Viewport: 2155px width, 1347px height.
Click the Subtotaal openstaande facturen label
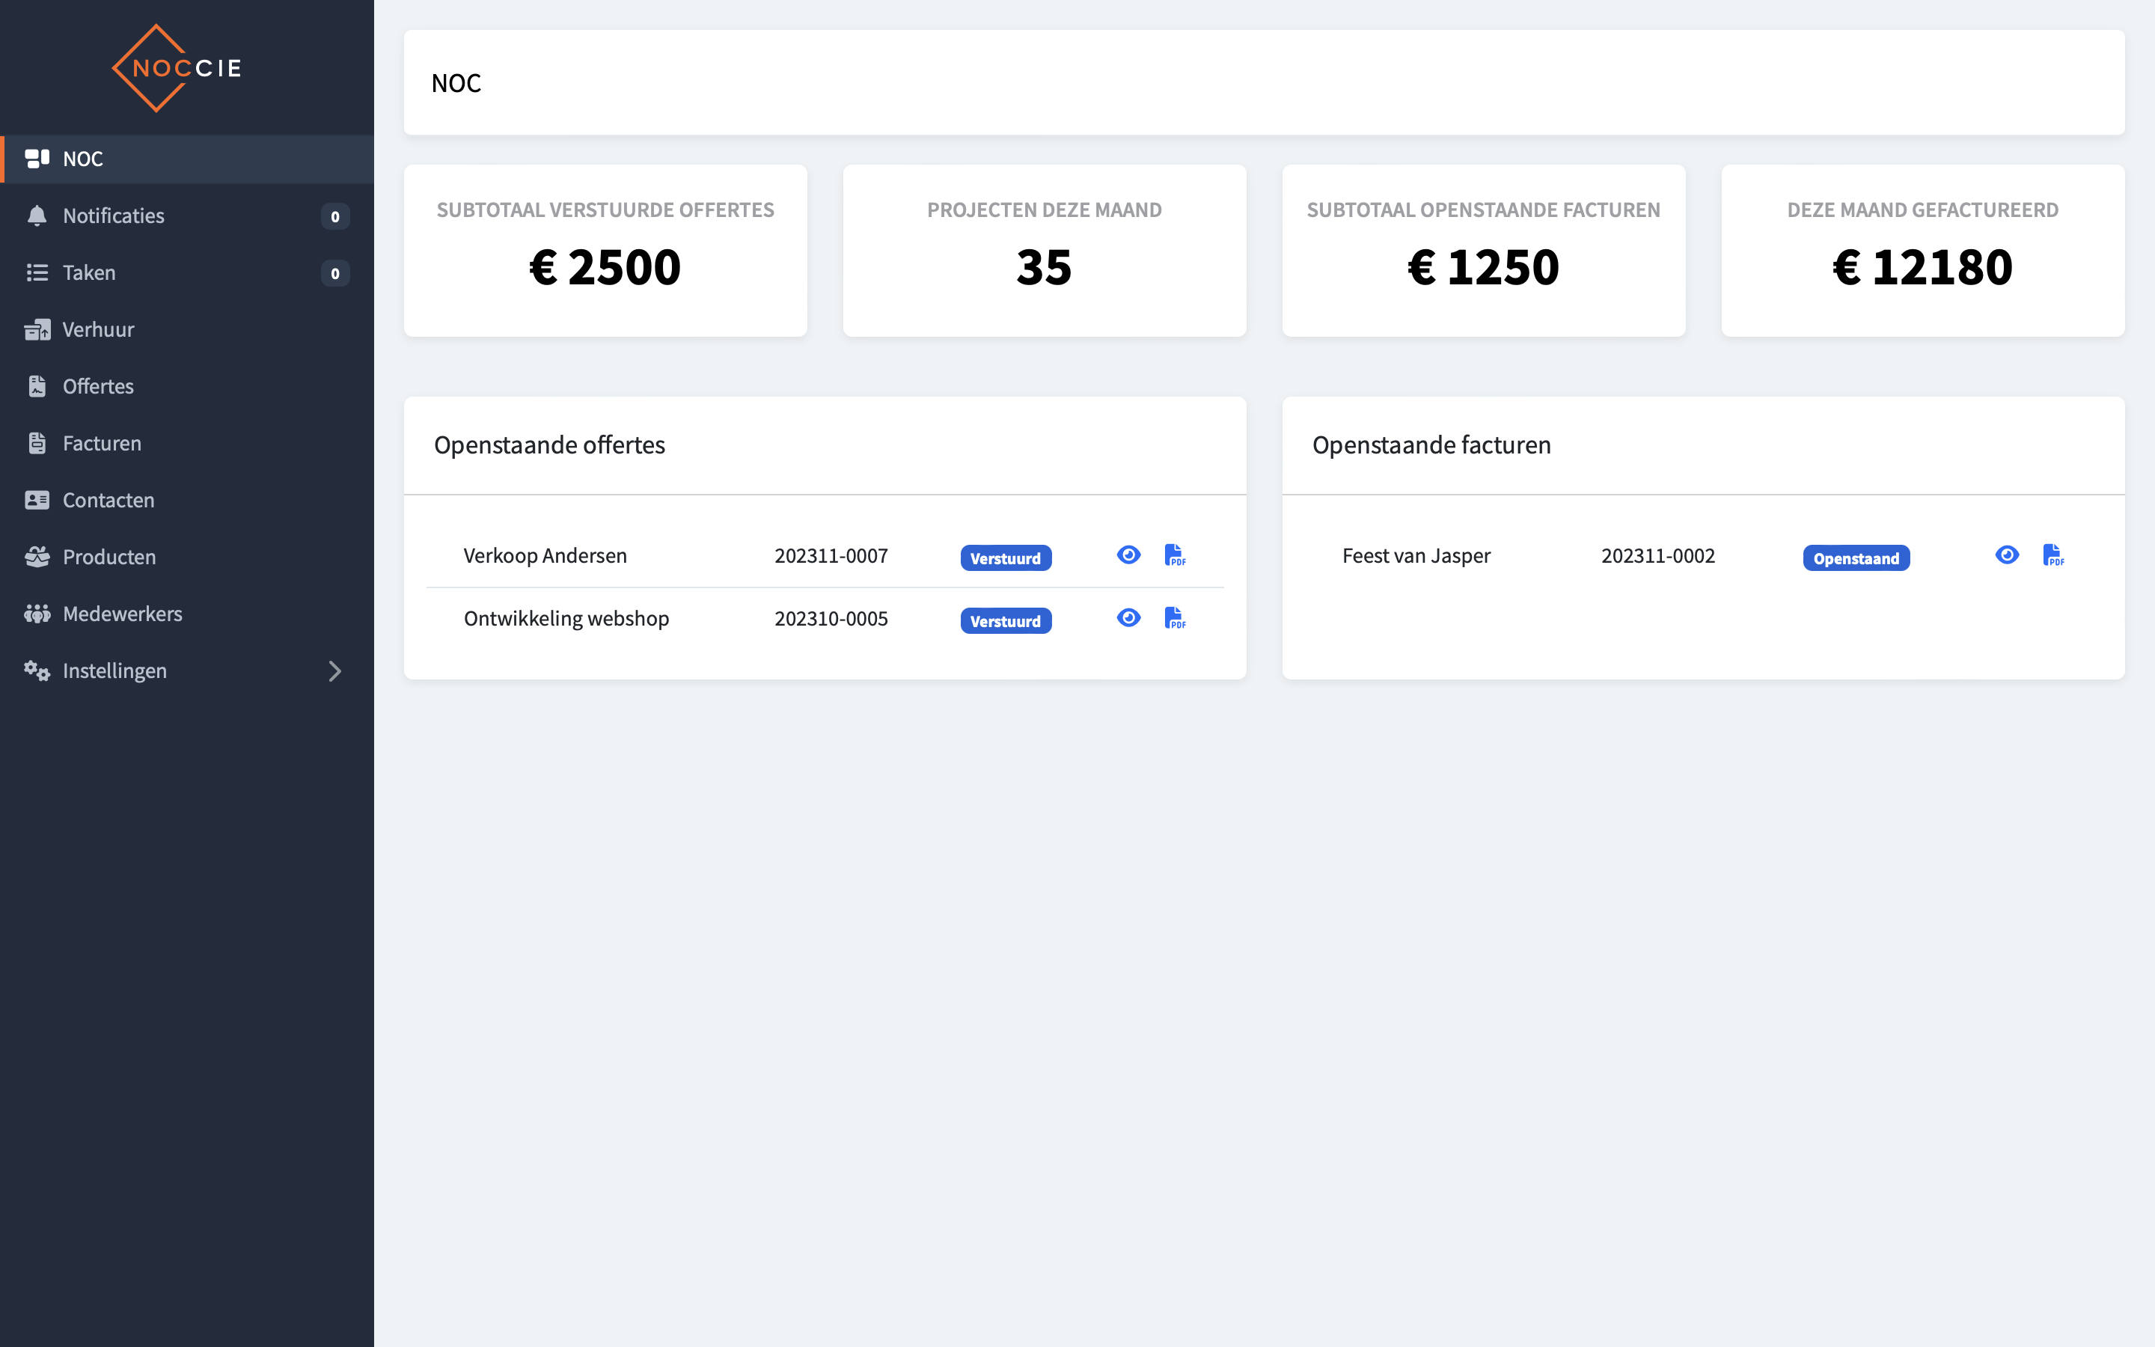click(1484, 210)
